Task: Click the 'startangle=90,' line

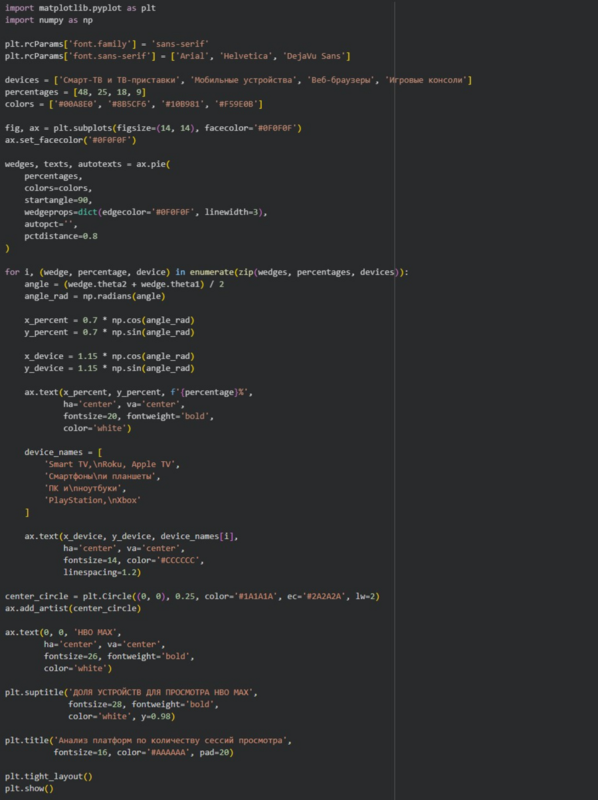Action: (58, 200)
